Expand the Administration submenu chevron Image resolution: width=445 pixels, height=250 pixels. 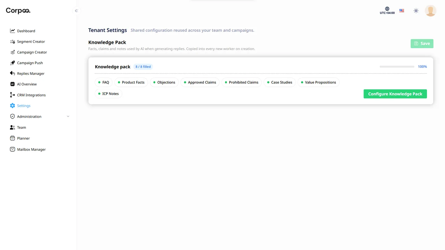68,117
